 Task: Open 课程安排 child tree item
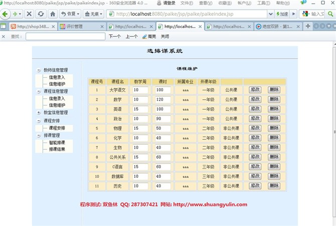click(57, 128)
